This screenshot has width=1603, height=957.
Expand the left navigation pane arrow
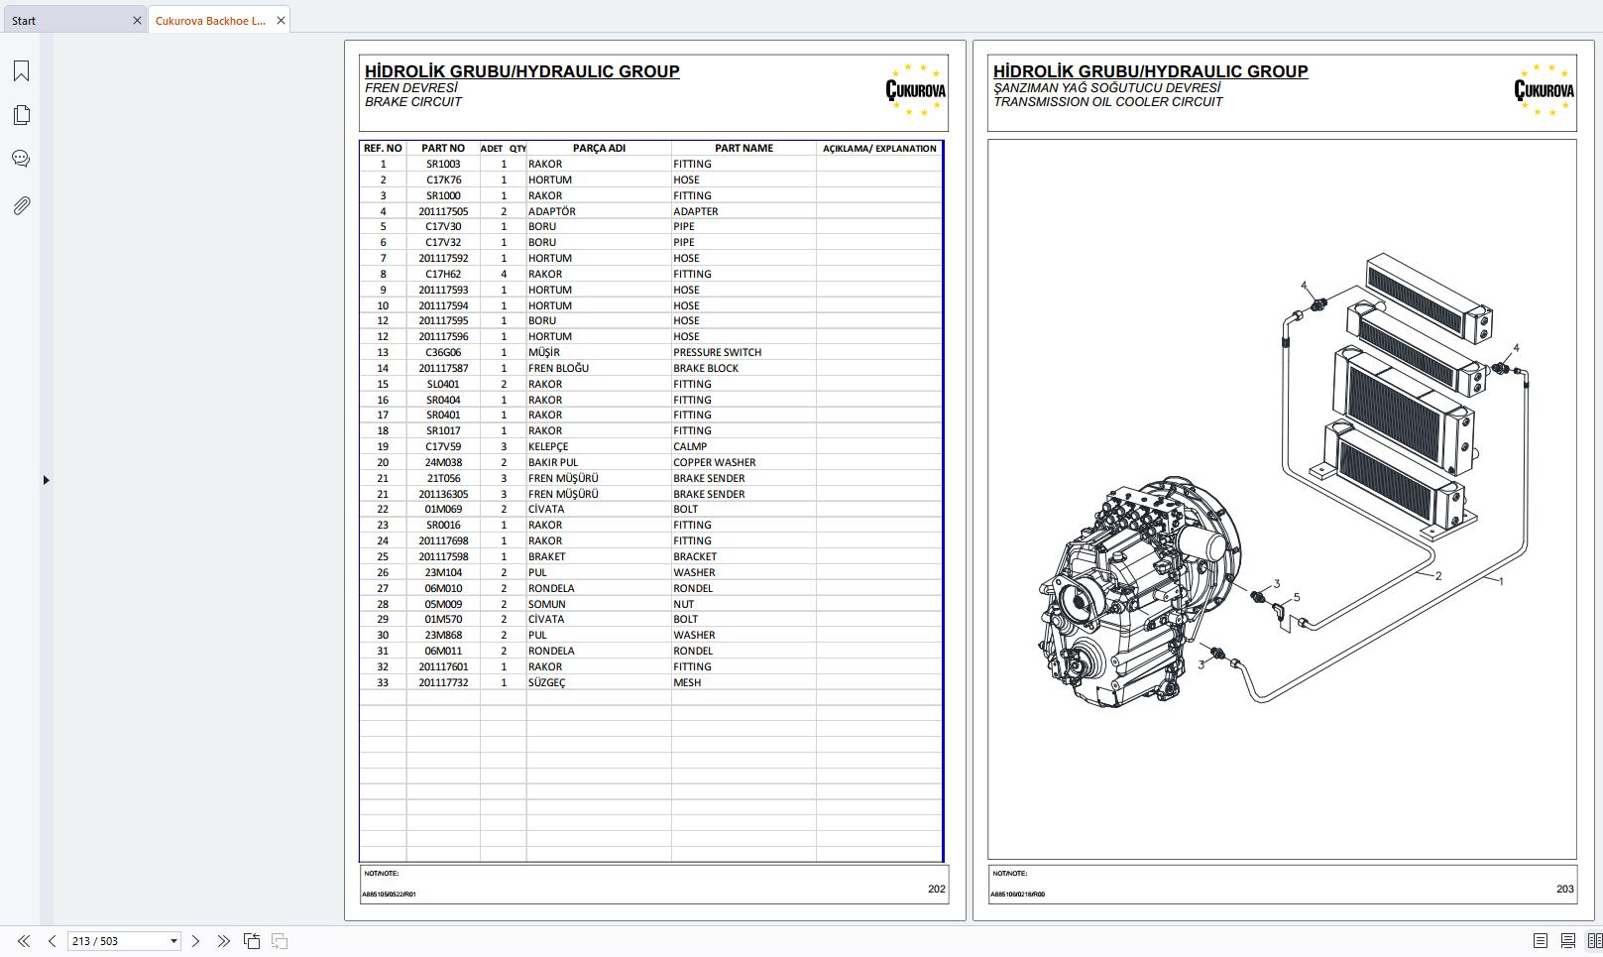coord(46,480)
